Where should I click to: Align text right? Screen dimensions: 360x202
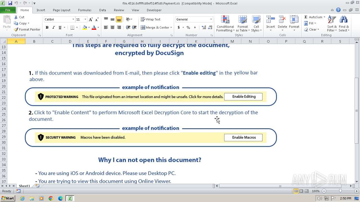coord(119,27)
